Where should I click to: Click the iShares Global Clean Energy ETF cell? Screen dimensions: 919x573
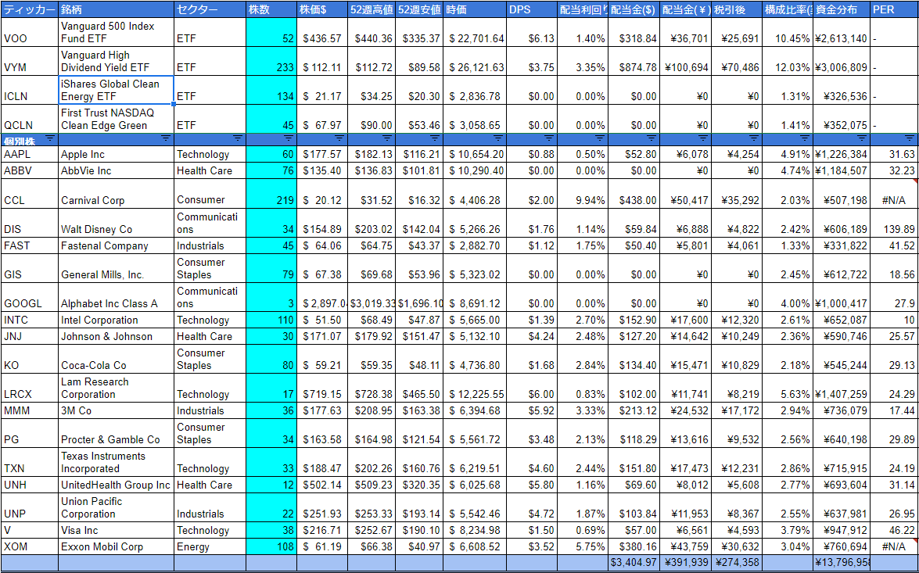pyautogui.click(x=116, y=90)
